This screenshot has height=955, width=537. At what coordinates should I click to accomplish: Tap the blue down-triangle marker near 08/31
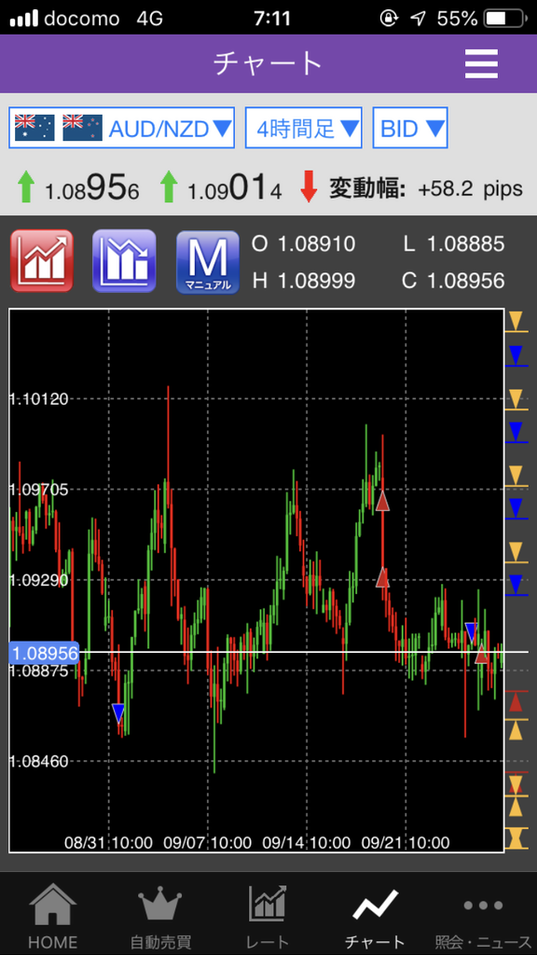coord(118,713)
